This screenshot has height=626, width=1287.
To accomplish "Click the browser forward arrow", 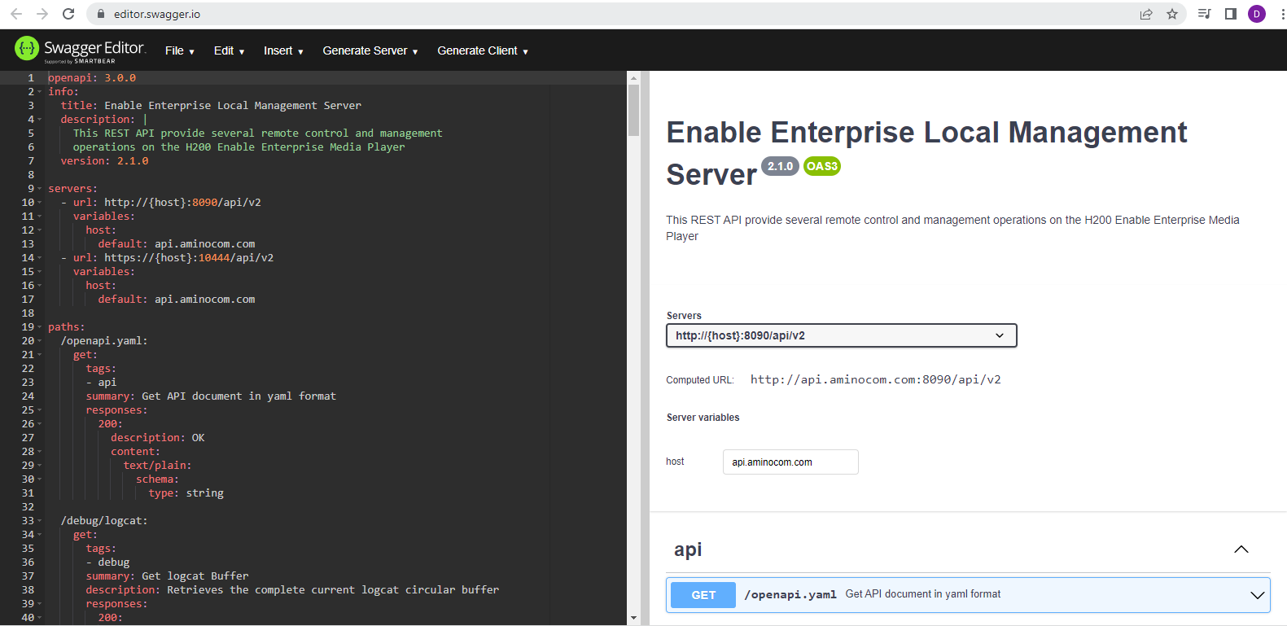I will coord(42,14).
